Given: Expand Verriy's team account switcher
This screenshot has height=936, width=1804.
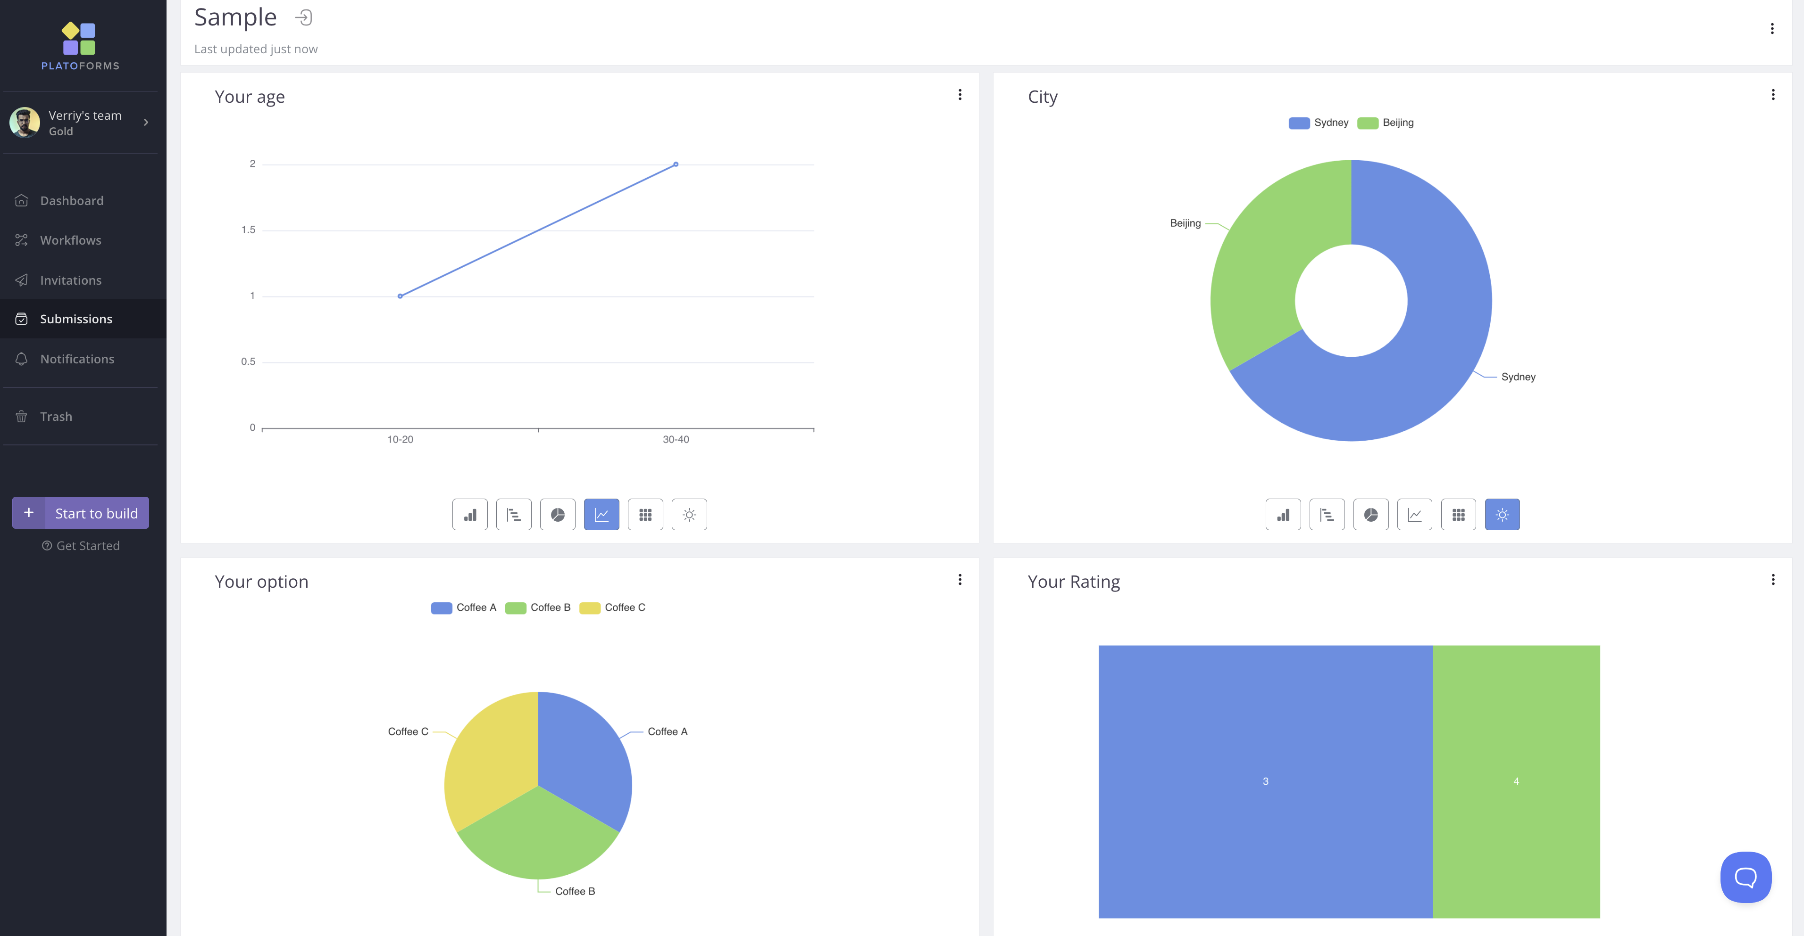Looking at the screenshot, I should pos(146,123).
